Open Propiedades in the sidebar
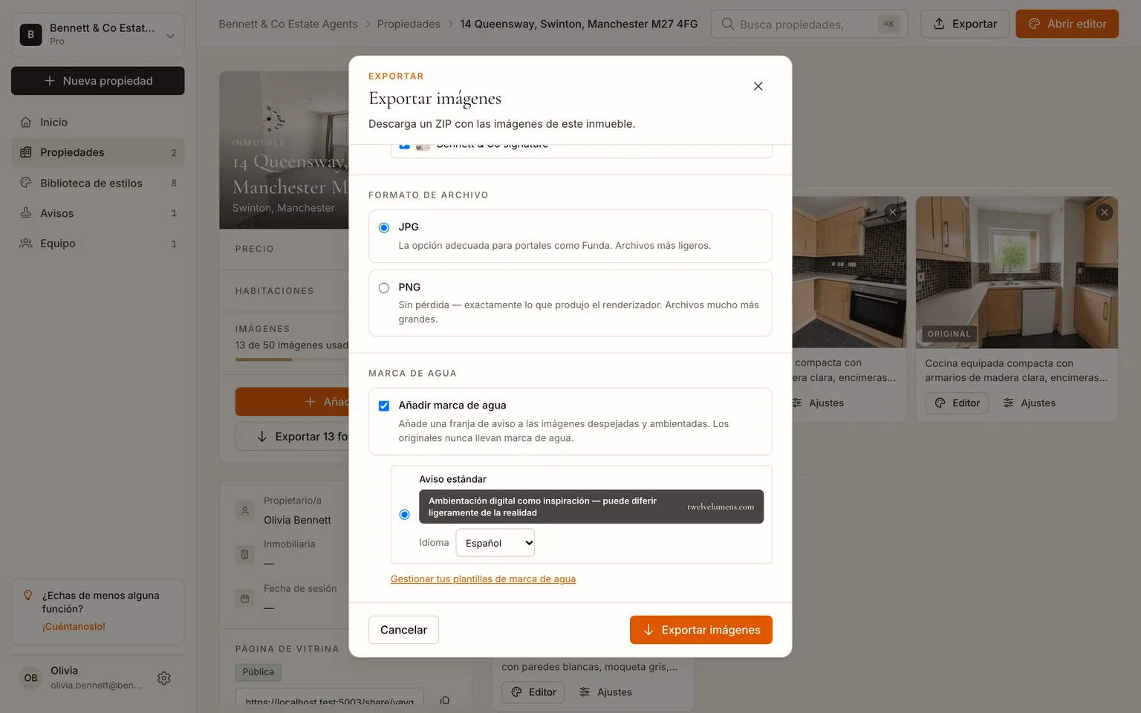The image size is (1141, 713). [x=98, y=152]
